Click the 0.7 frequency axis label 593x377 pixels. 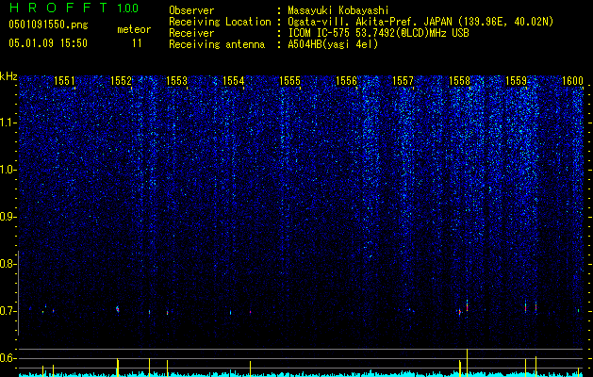click(8, 311)
